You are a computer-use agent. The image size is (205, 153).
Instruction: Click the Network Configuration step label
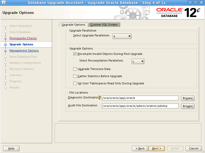pos(25,63)
